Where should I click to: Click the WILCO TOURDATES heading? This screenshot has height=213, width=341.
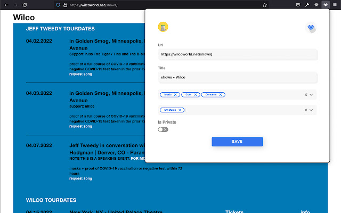pos(51,200)
